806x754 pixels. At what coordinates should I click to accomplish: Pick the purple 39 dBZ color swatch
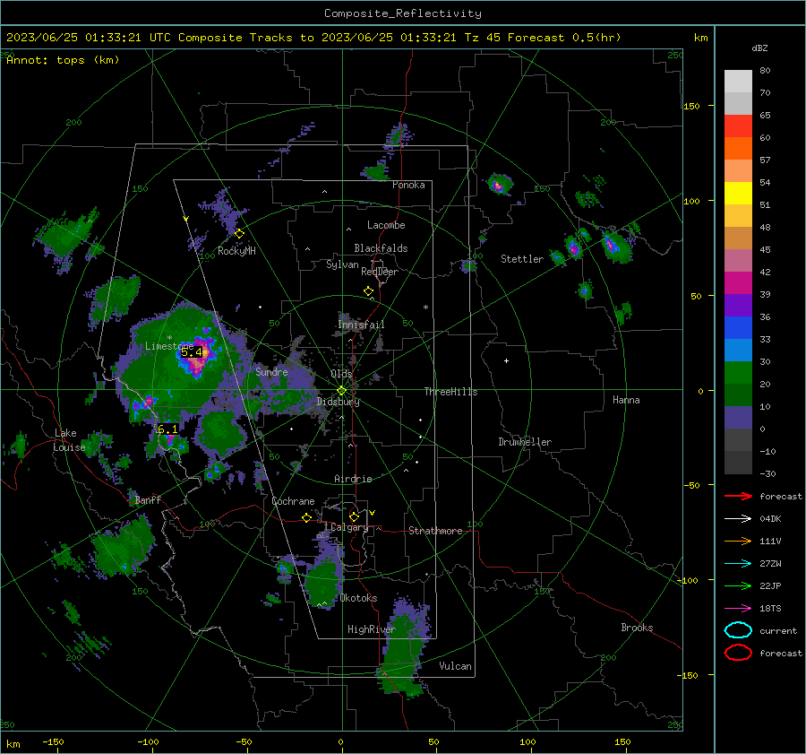pyautogui.click(x=738, y=305)
